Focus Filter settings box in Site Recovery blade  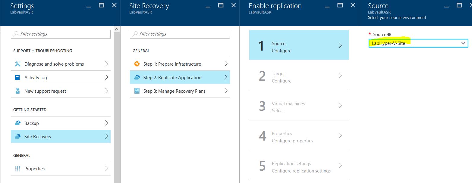coord(180,34)
